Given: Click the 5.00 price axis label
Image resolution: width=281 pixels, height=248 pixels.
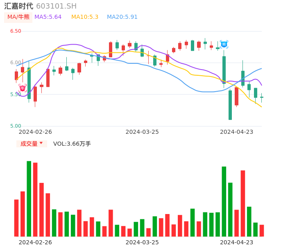Looking at the screenshot, I should [x=16, y=126].
